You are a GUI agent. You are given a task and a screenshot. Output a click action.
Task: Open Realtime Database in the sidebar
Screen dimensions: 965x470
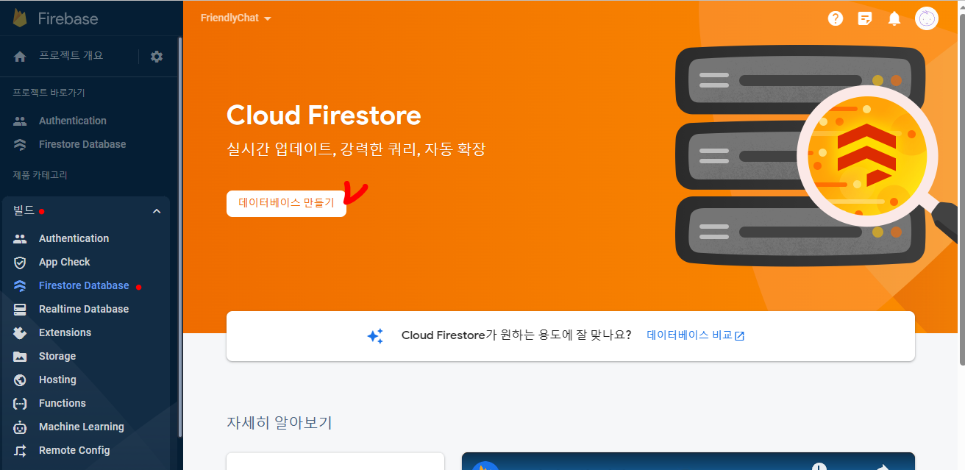[x=84, y=309]
